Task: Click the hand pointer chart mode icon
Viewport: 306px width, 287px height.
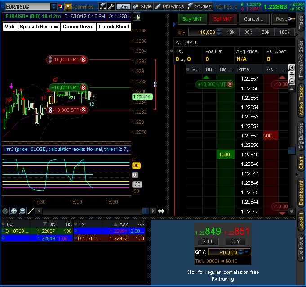Action: (x=137, y=17)
